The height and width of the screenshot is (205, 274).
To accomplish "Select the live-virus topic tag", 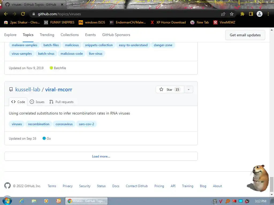I will pos(96,53).
